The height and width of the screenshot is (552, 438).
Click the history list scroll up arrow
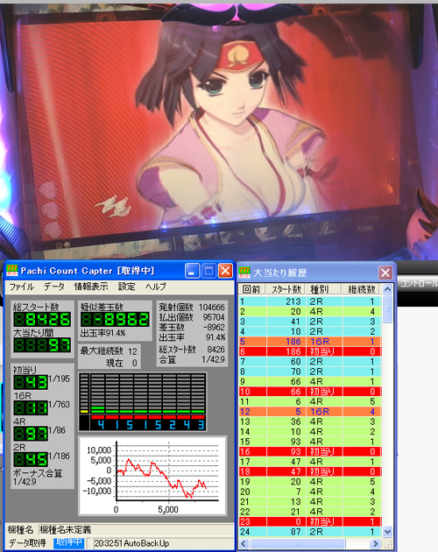(x=387, y=289)
